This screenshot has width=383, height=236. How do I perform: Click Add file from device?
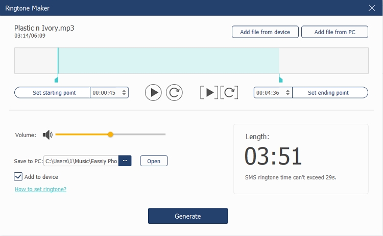[x=265, y=32]
